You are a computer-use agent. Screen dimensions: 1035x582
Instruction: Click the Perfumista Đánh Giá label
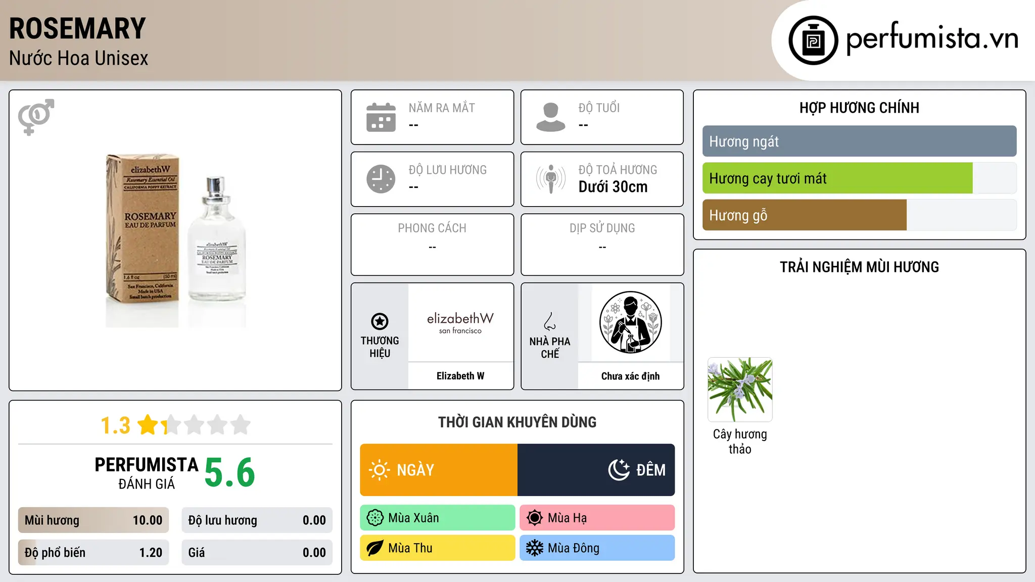pos(147,473)
